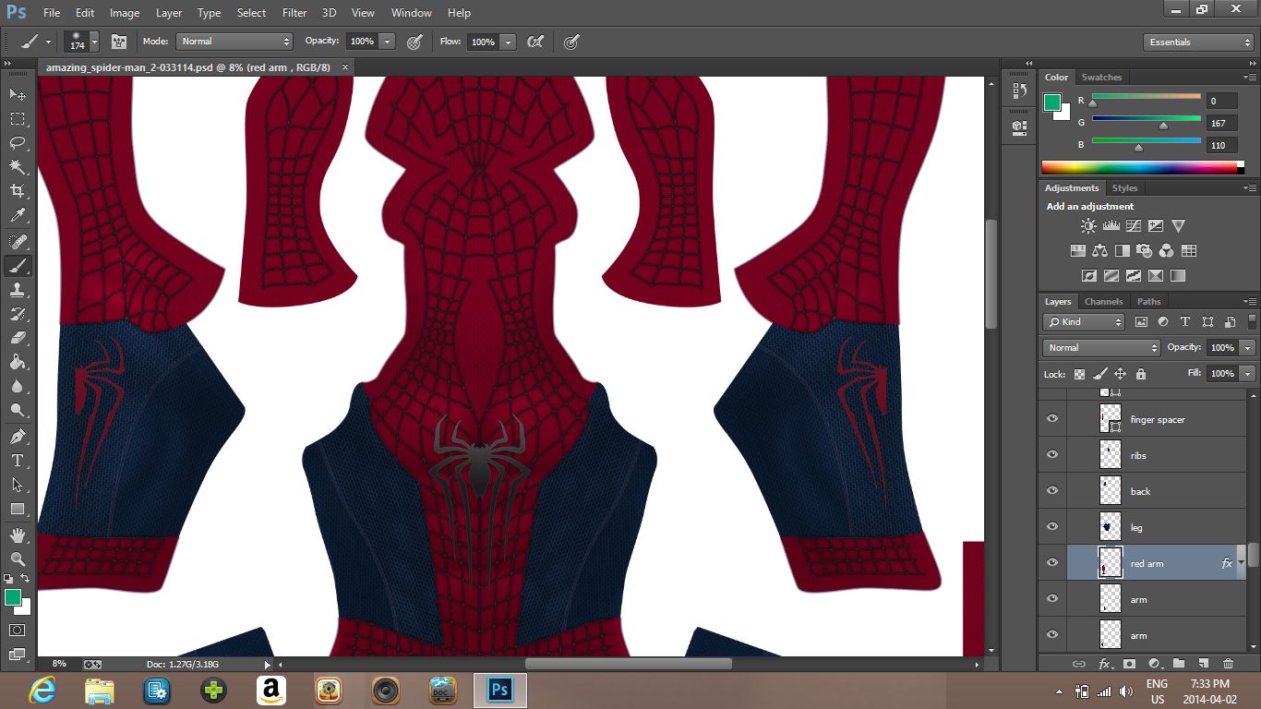1261x709 pixels.
Task: Adjust the G color slider
Action: pyautogui.click(x=1163, y=126)
